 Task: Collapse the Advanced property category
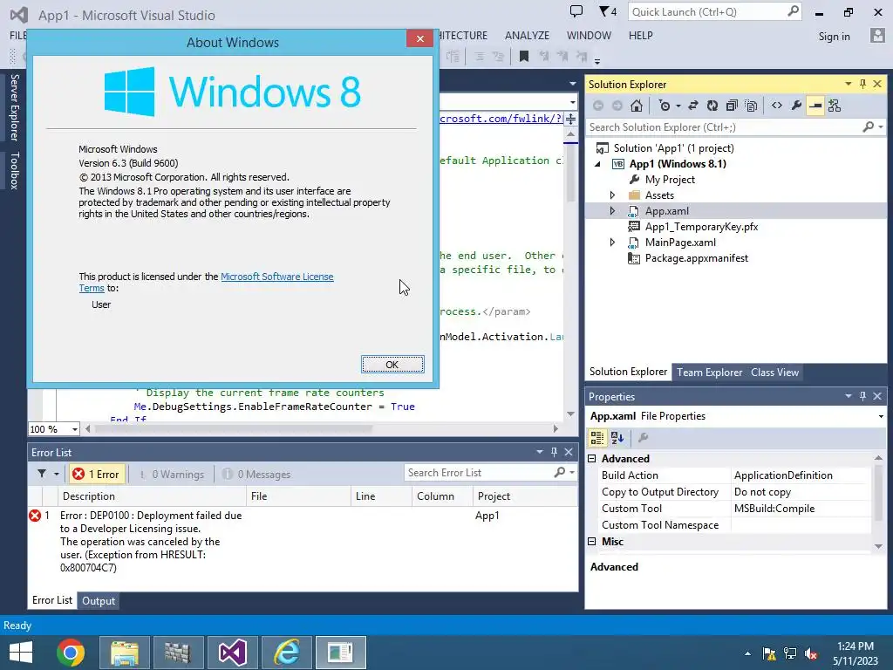[x=592, y=459]
